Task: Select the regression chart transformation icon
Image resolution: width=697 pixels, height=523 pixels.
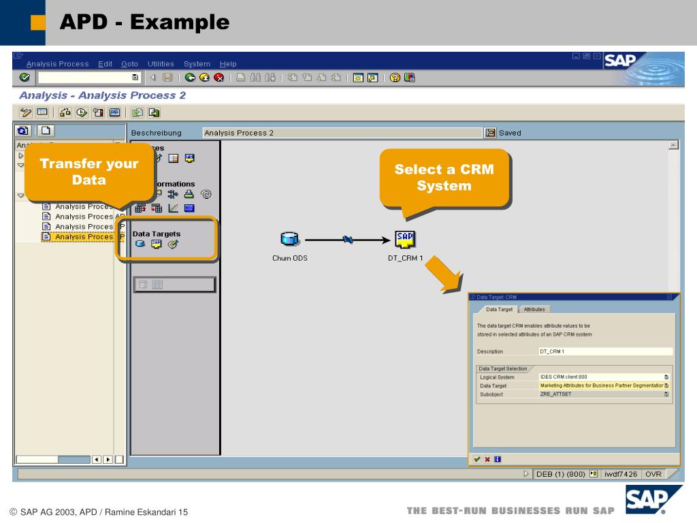Action: click(x=173, y=208)
